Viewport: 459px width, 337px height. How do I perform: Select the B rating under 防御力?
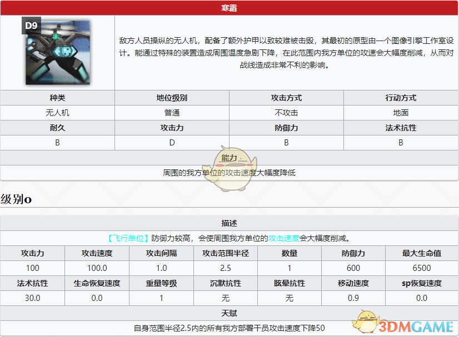click(286, 143)
